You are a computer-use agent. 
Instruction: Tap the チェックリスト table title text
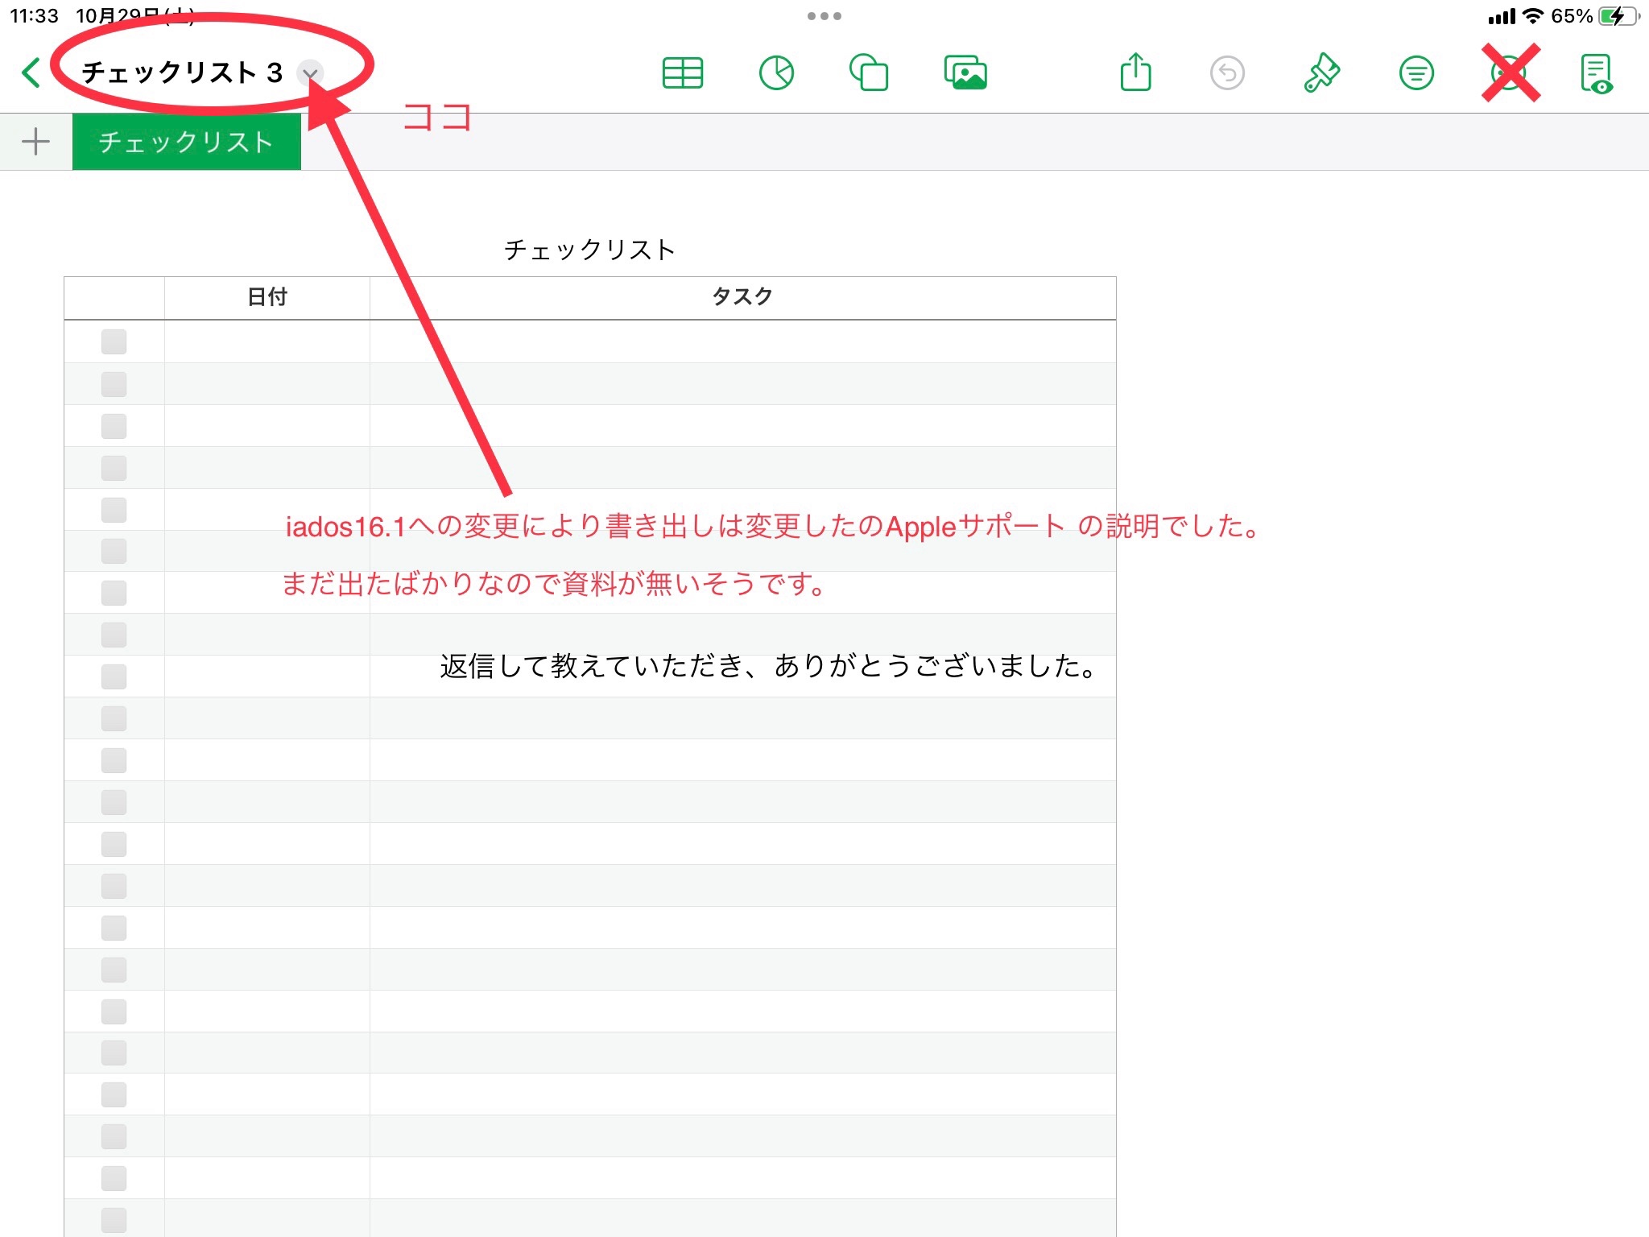pos(589,250)
